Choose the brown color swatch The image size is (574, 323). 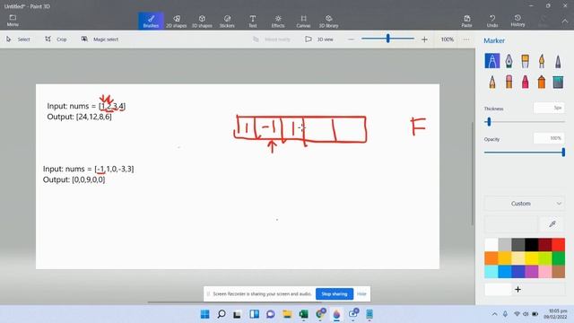tap(558, 271)
